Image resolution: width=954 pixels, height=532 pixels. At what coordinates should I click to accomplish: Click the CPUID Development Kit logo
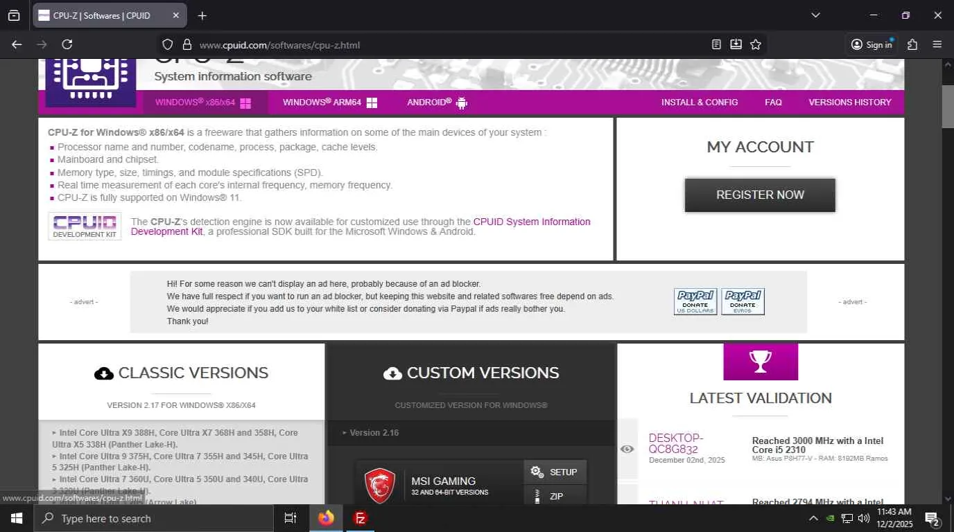[85, 226]
